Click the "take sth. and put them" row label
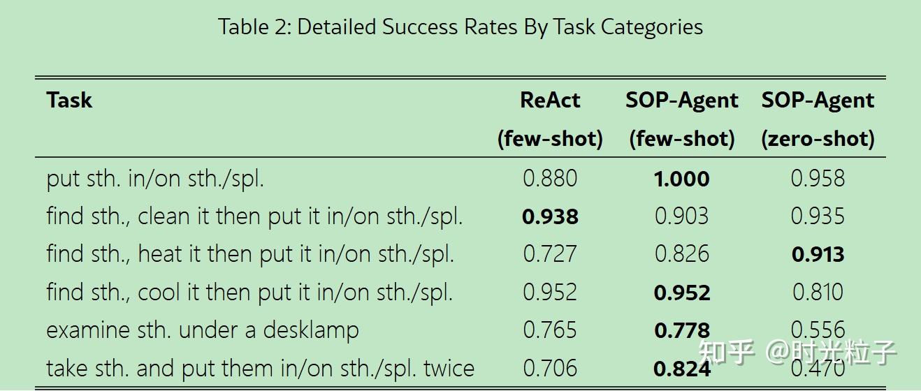 point(260,368)
